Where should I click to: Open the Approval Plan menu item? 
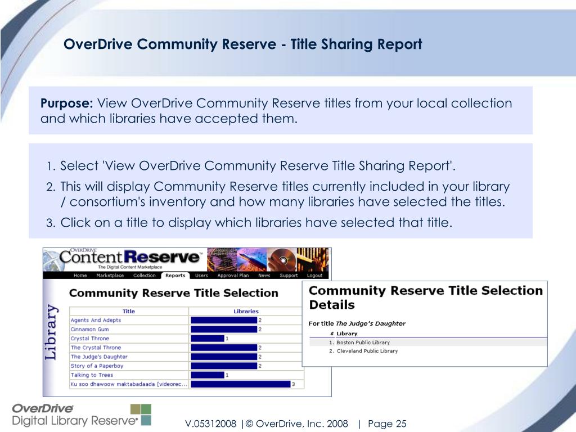[x=233, y=276]
